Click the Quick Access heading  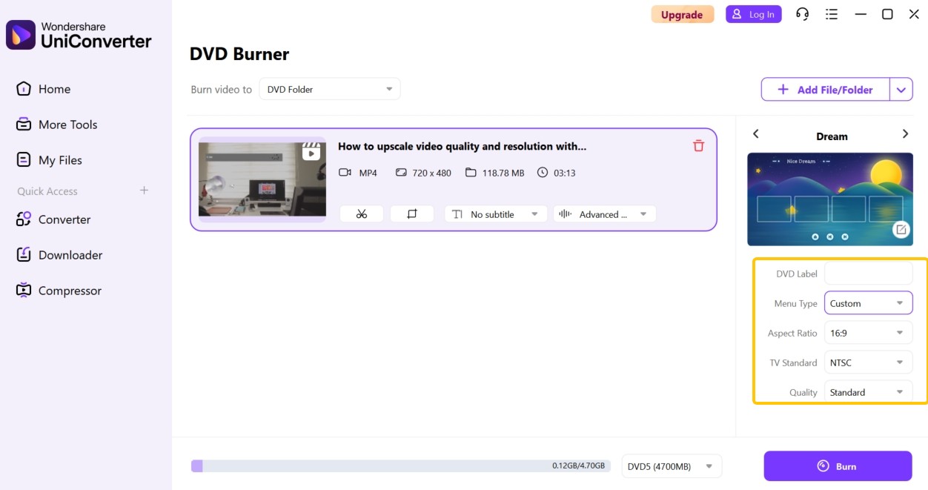click(47, 191)
